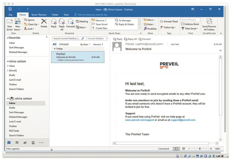Click the ribbon Reply icon
The height and width of the screenshot is (160, 231).
coord(54,21)
